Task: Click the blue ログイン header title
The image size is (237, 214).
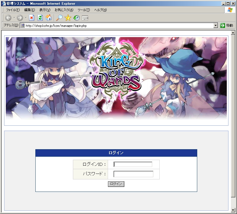Action: 116,153
